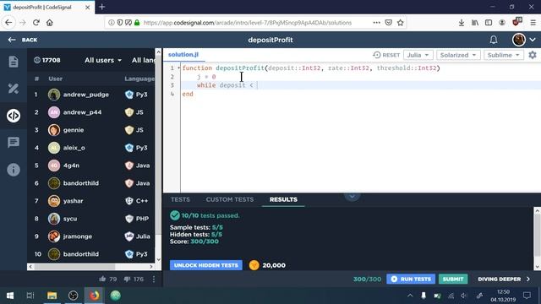Click the thumbs up icon
Viewport: 541px width, 304px height.
tap(102, 279)
